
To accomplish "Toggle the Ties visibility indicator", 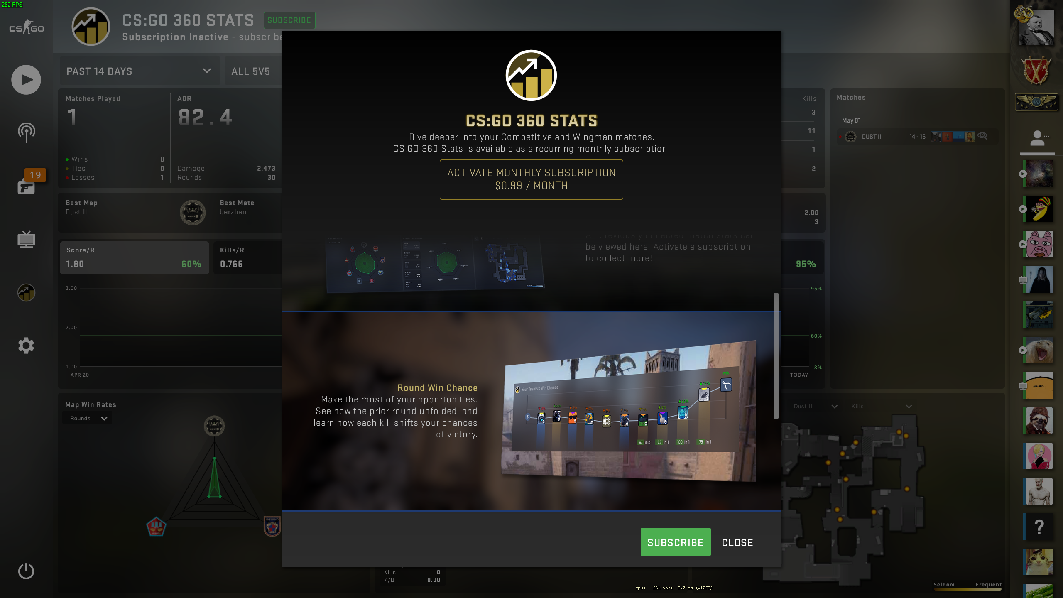I will click(66, 168).
